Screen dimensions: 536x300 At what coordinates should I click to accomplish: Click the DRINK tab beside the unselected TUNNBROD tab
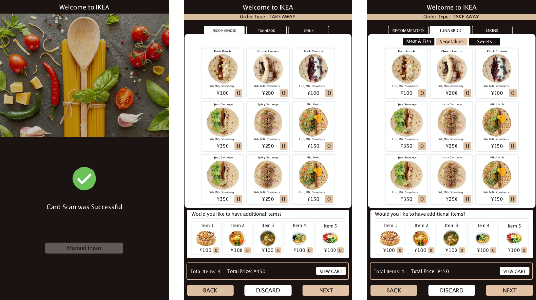[308, 30]
